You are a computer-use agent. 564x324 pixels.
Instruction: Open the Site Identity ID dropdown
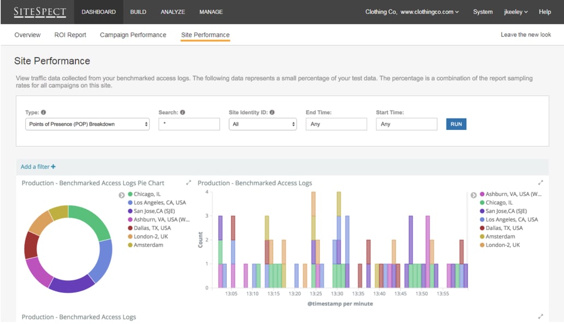click(262, 124)
